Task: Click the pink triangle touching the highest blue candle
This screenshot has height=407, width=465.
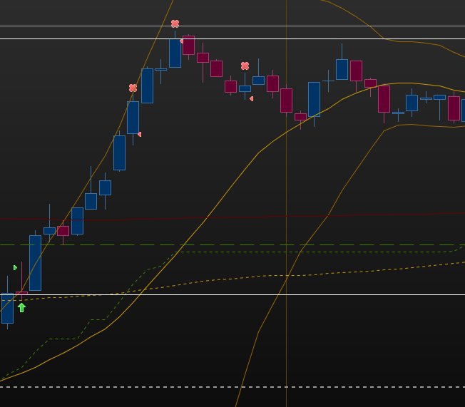Action: 181,41
